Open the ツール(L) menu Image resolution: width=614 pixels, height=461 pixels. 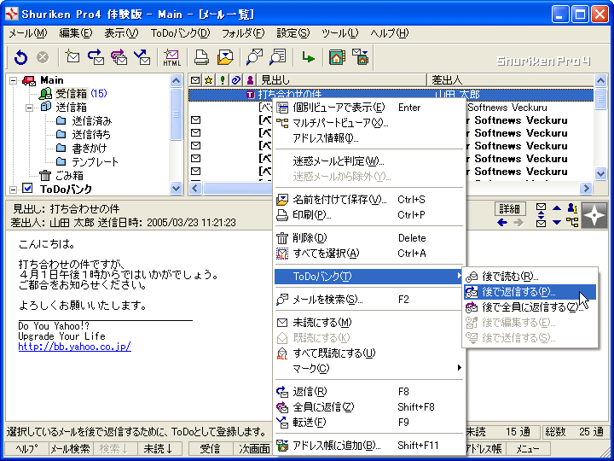click(x=340, y=33)
